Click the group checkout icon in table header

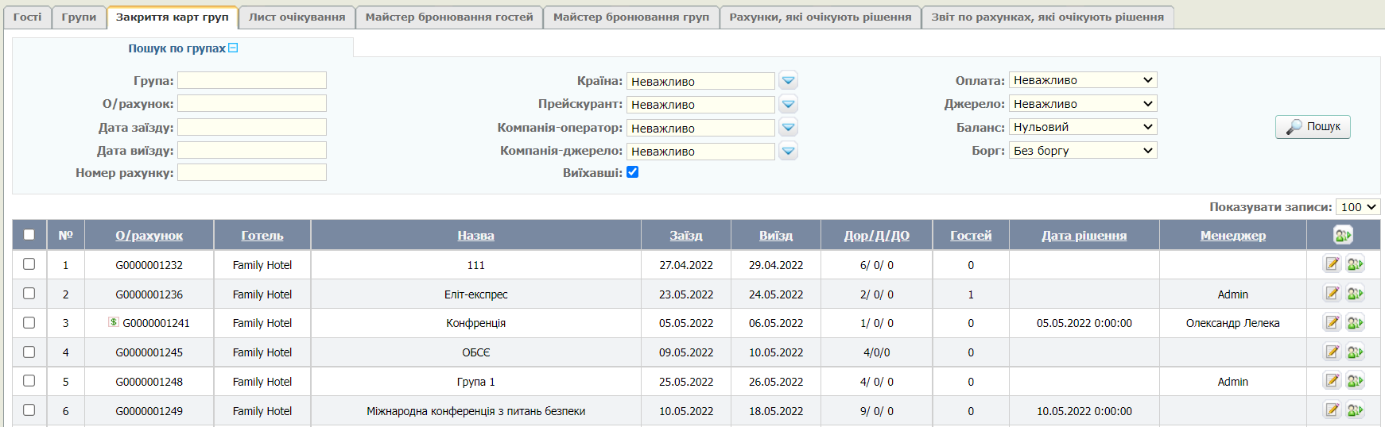click(x=1343, y=235)
